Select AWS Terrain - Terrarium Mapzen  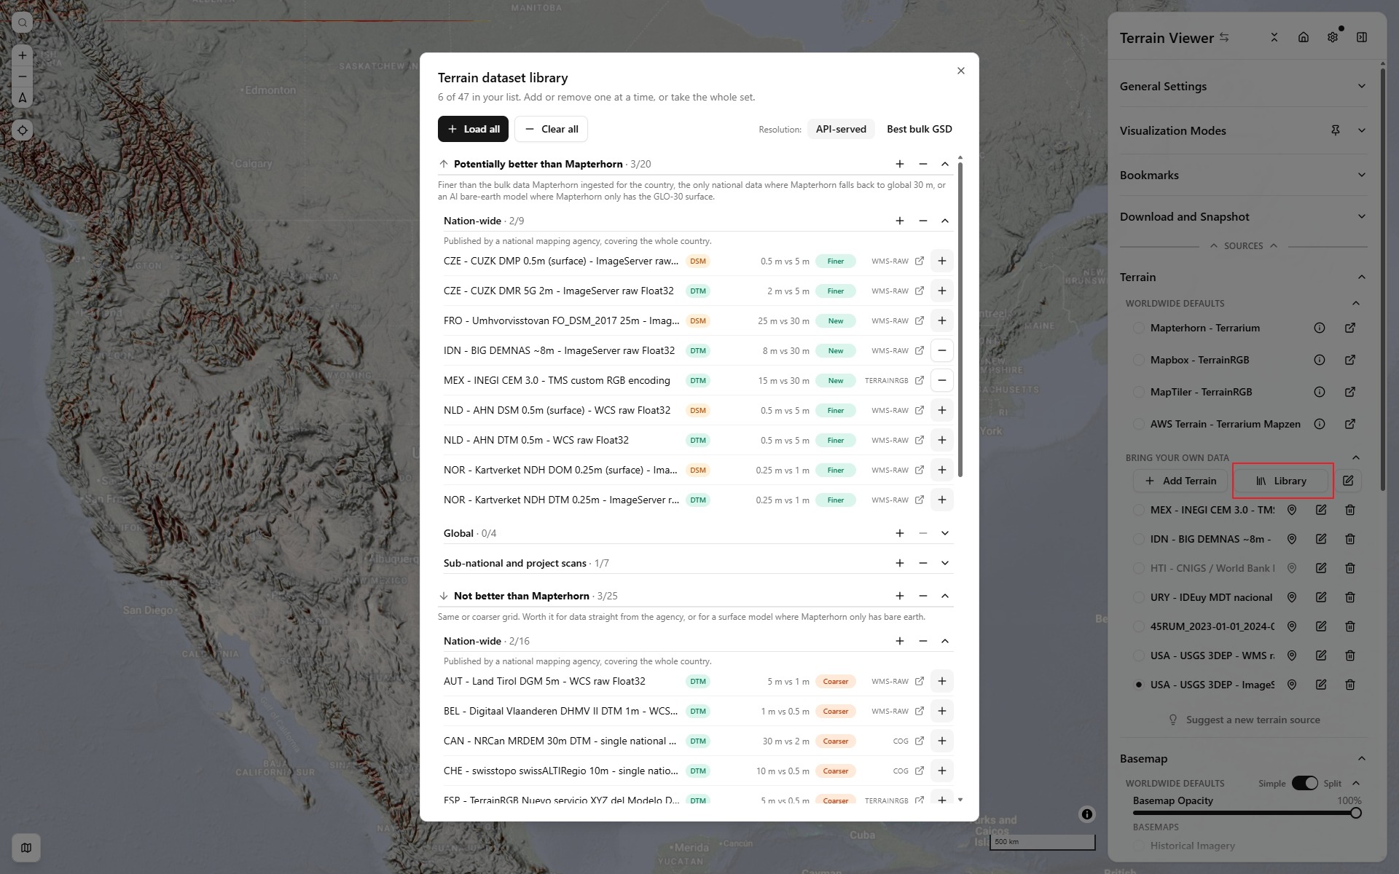pos(1139,424)
